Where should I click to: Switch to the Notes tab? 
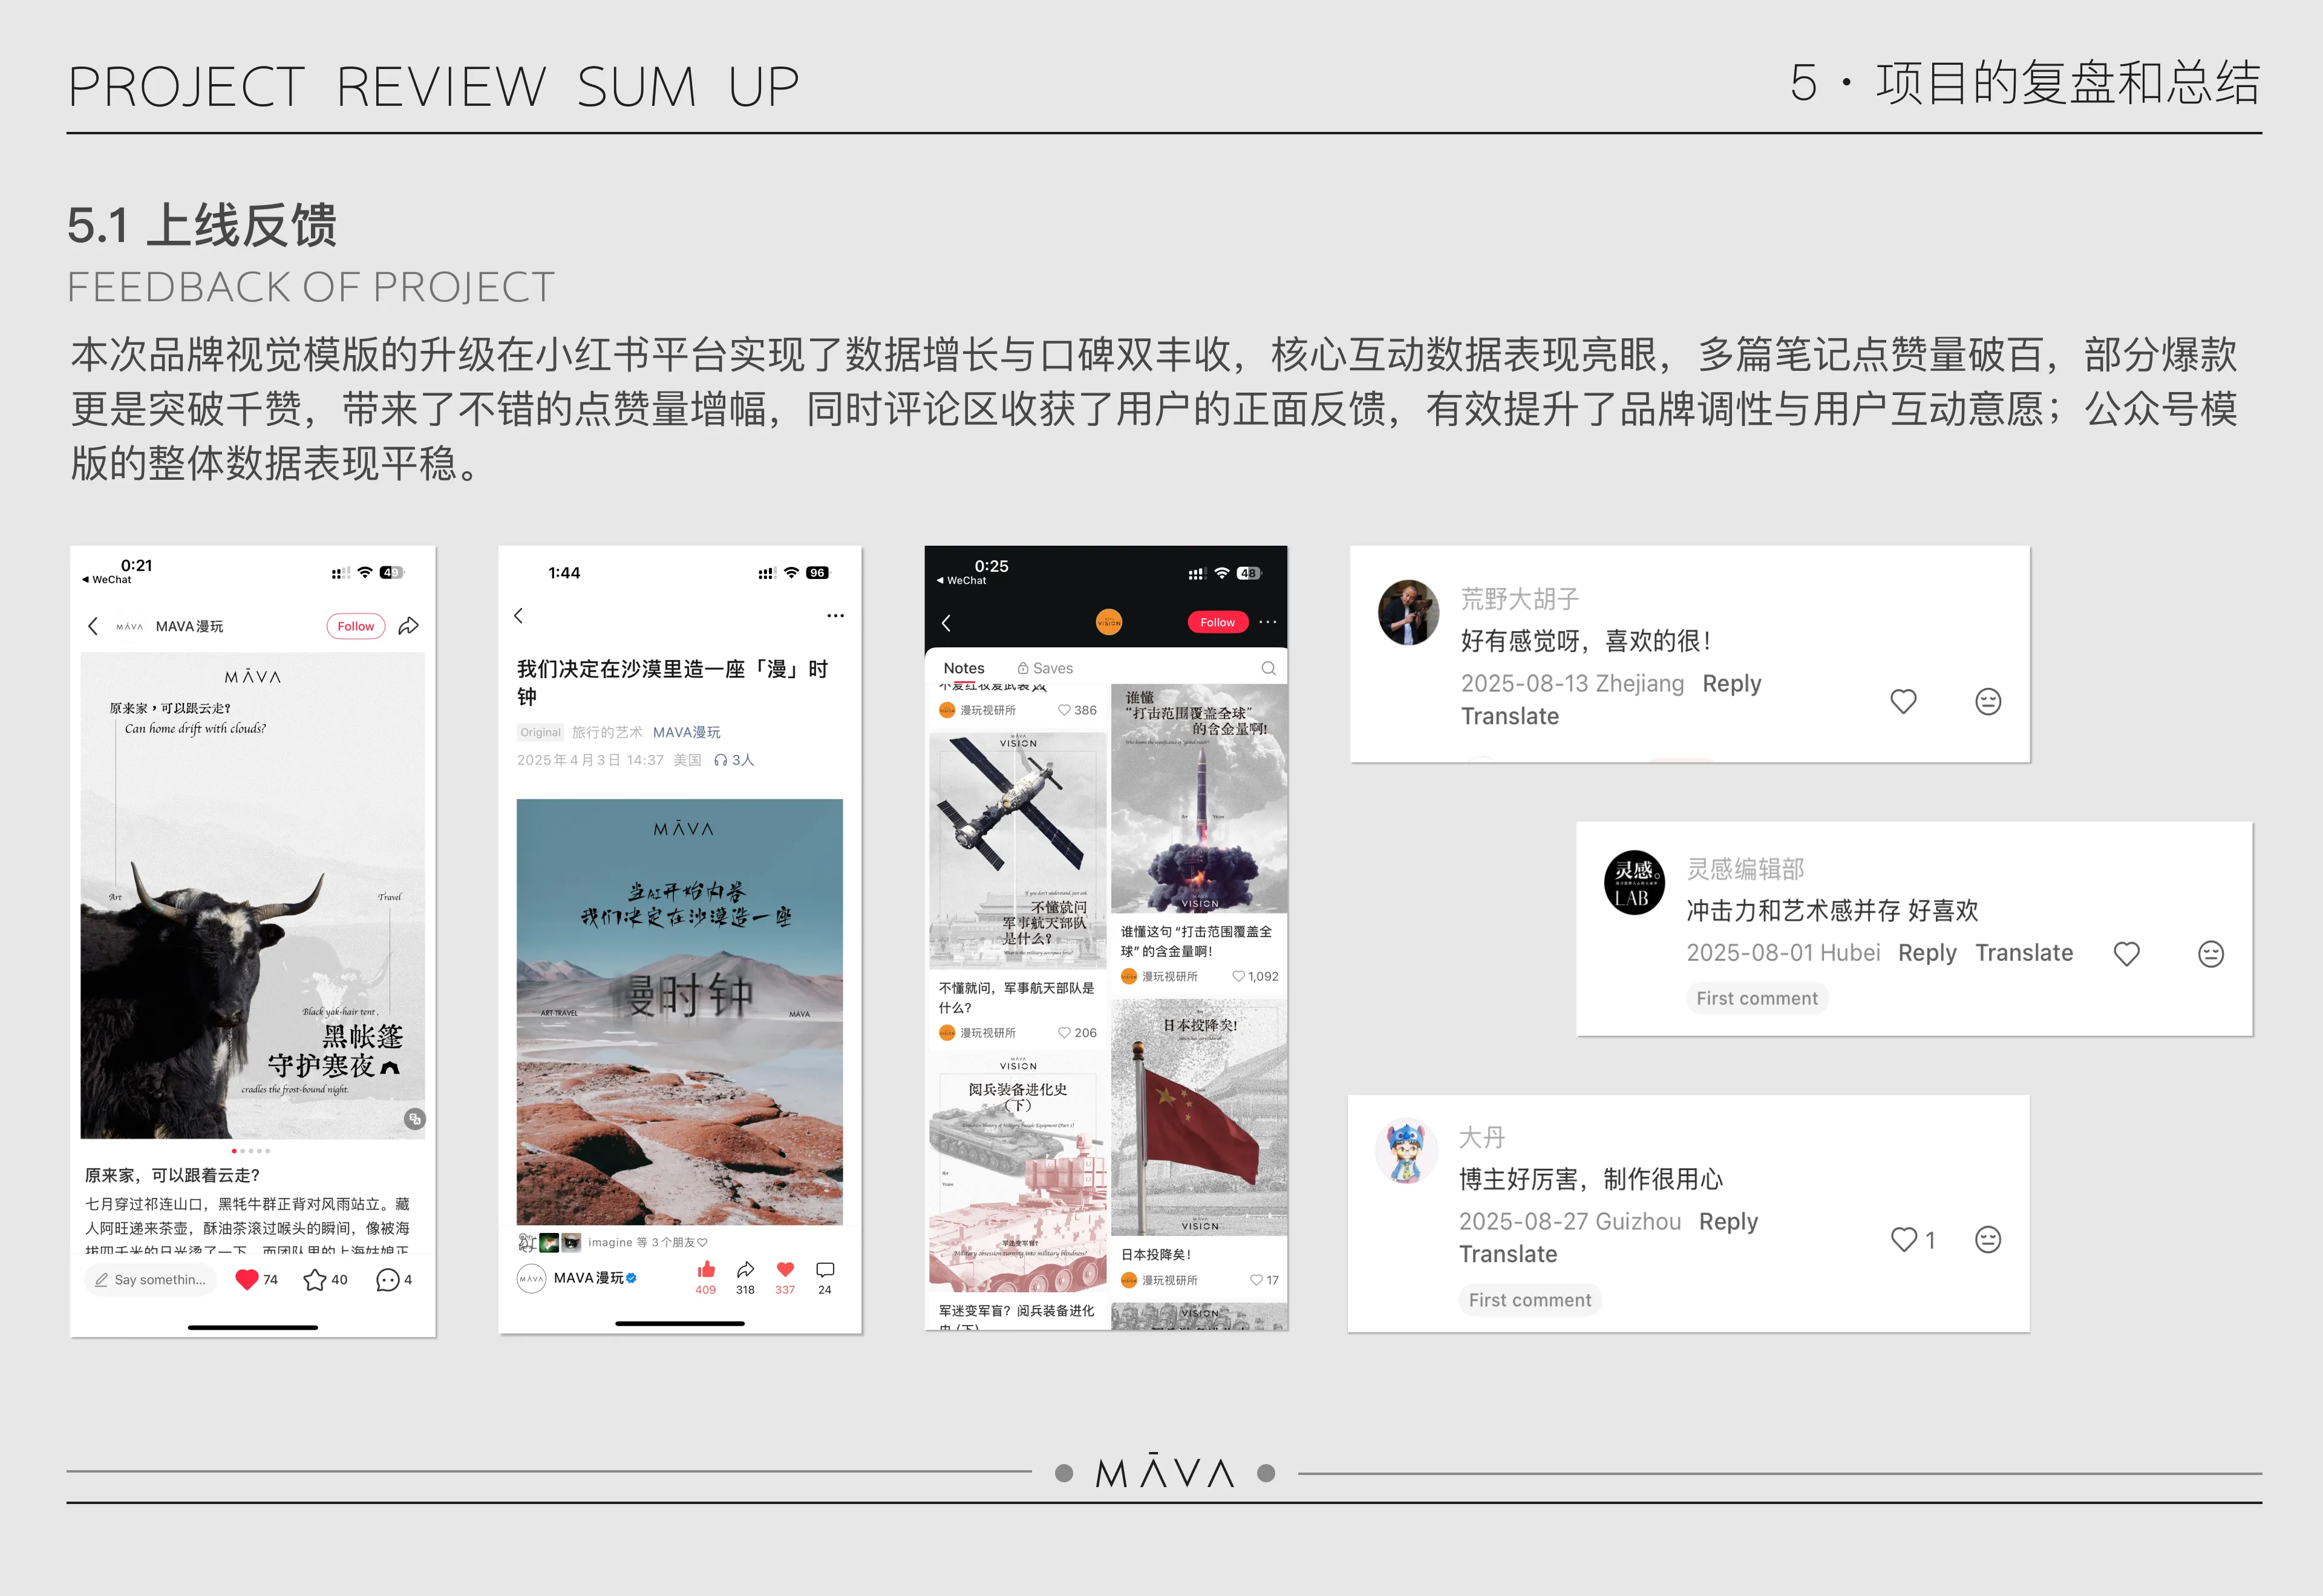[964, 668]
